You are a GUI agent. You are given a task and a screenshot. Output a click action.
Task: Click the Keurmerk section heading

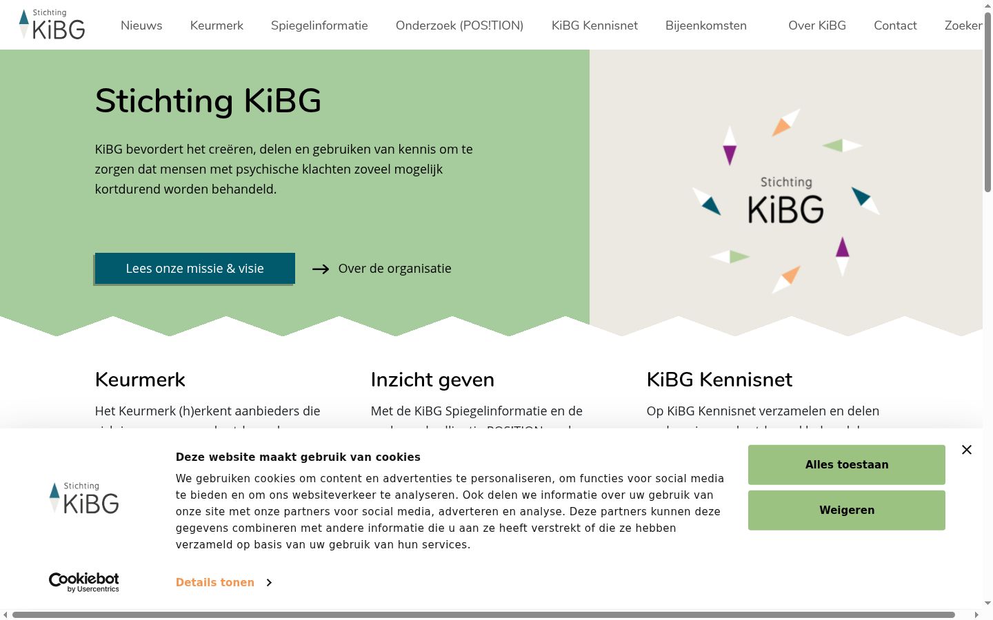[x=140, y=380]
